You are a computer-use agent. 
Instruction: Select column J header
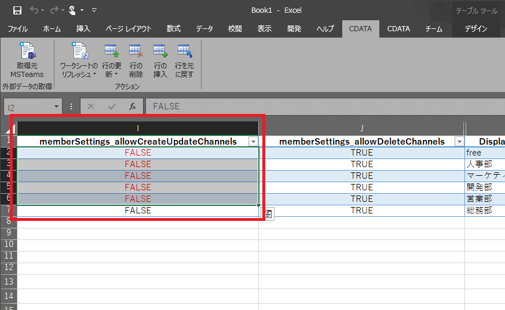(362, 128)
